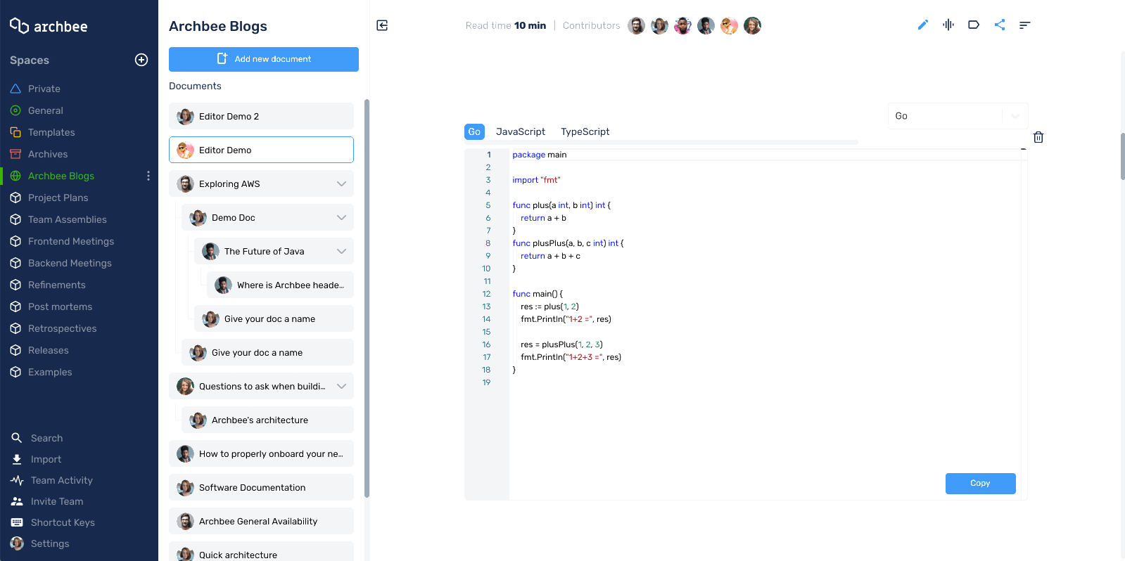Open the Editor Demo document
1125x561 pixels.
point(261,150)
